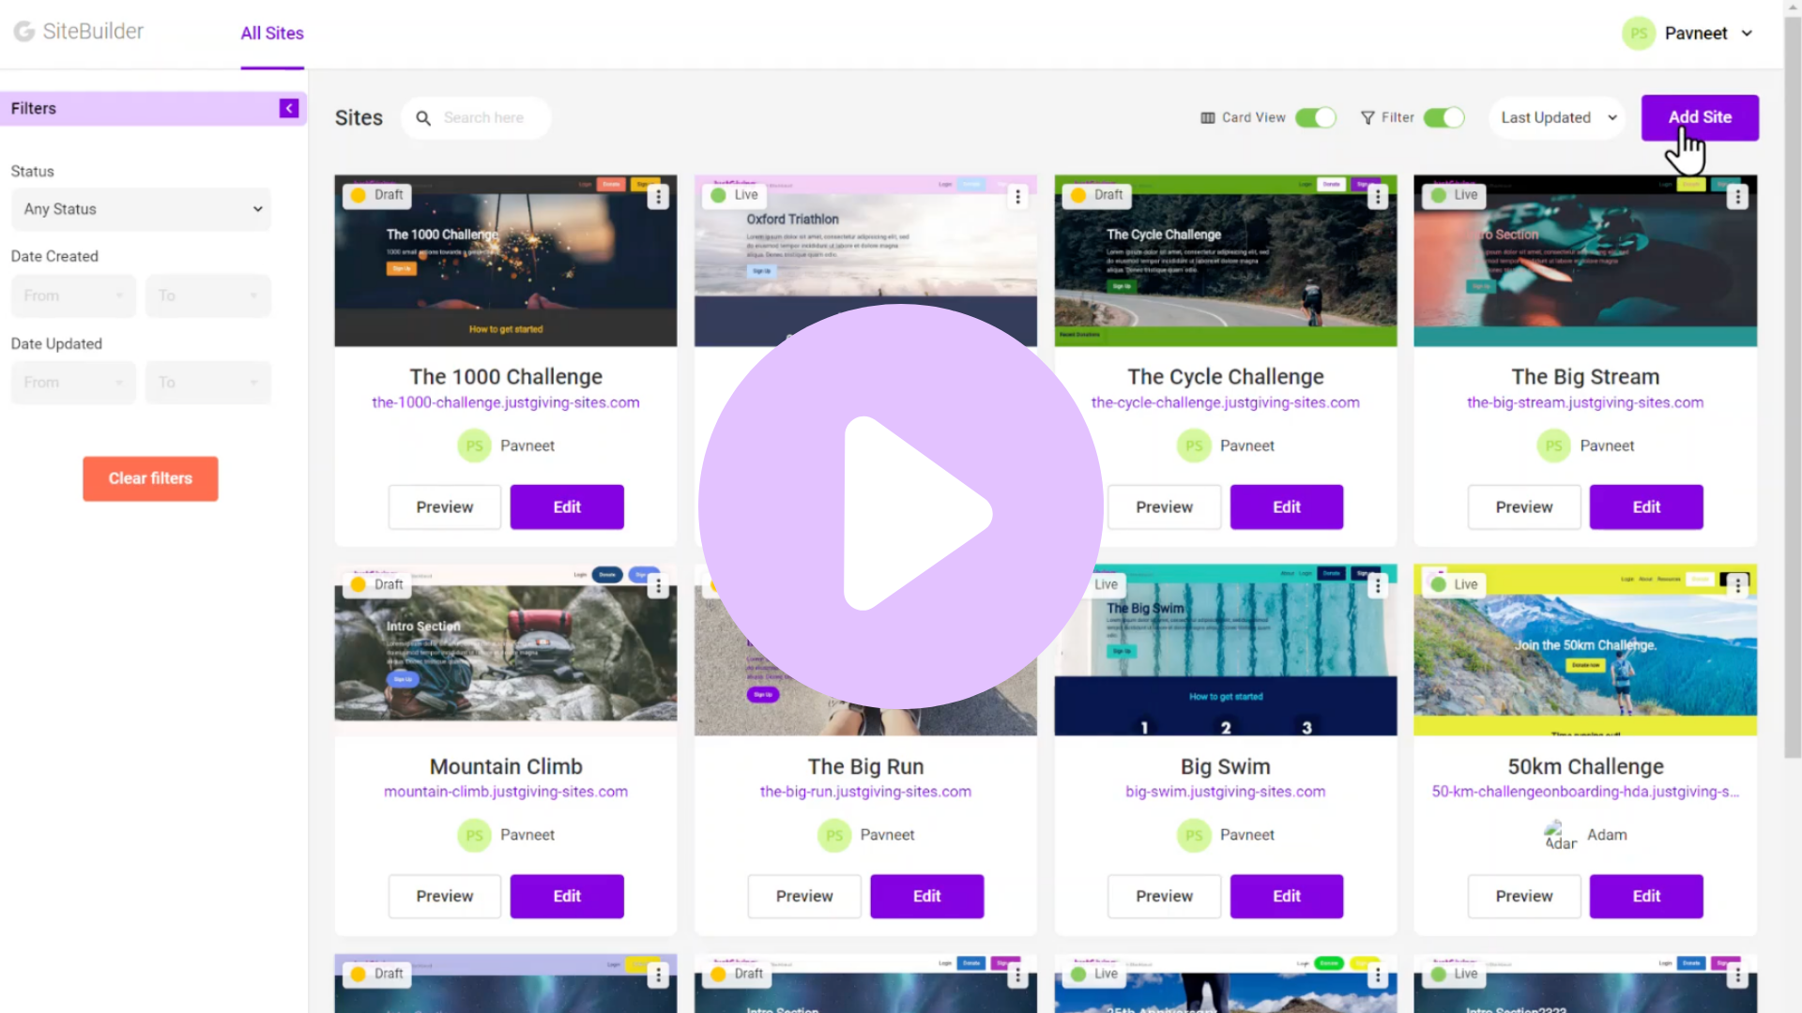
Task: Edit The Big Stream site
Action: click(1646, 507)
